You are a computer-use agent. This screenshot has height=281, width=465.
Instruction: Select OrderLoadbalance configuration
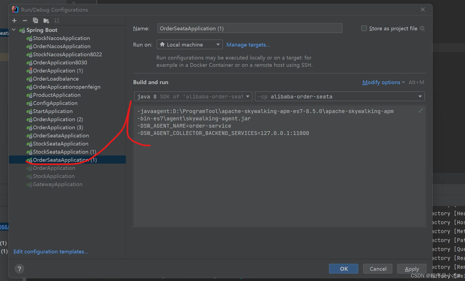pyautogui.click(x=56, y=79)
